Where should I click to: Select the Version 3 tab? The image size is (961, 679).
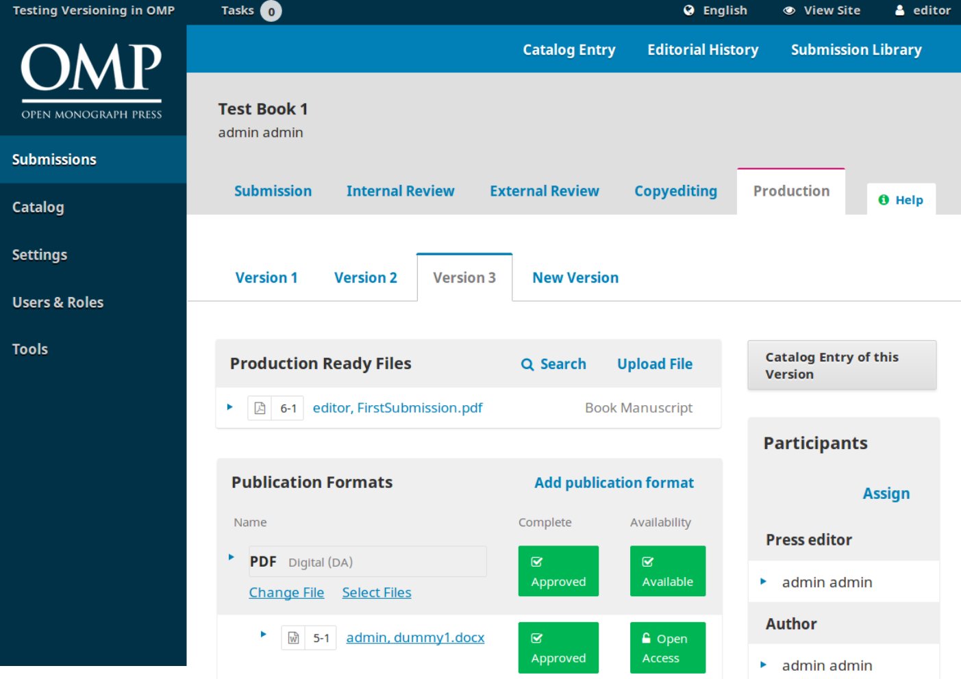point(464,277)
